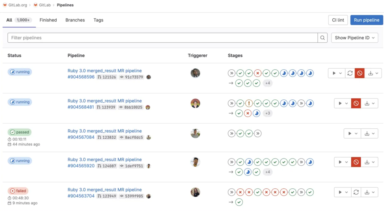Open the Show Pipeline ID dropdown

[x=354, y=38]
